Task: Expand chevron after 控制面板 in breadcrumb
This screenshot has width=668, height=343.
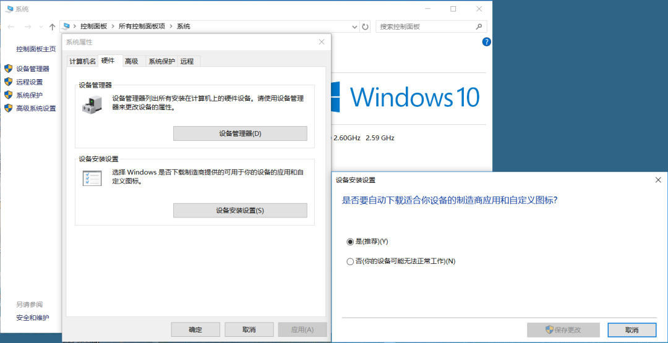Action: point(113,27)
